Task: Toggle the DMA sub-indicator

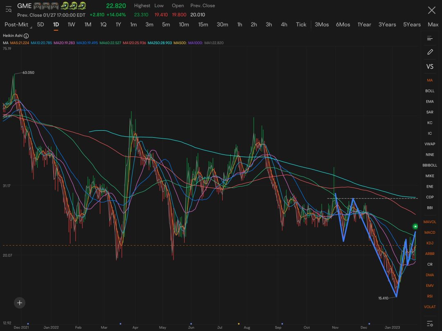Action: pyautogui.click(x=430, y=275)
